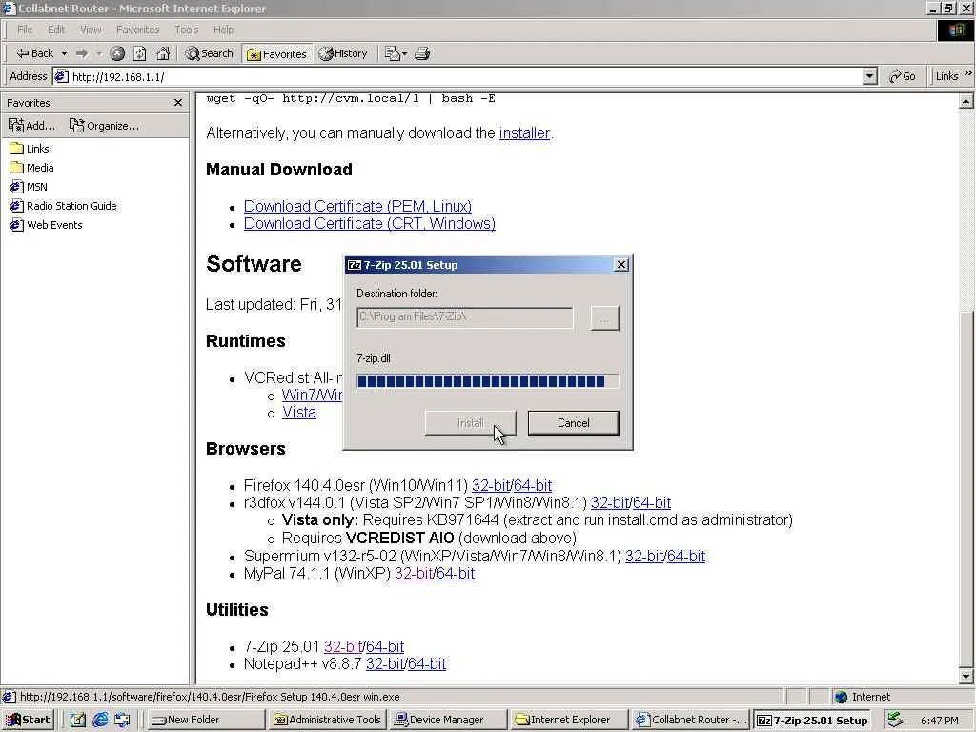Viewport: 976px width, 732px height.
Task: Open the Media favorites folder
Action: click(31, 168)
